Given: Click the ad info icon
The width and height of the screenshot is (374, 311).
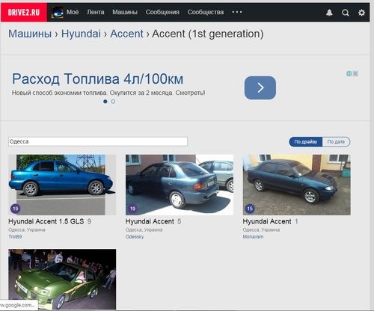Looking at the screenshot, I should 349,73.
